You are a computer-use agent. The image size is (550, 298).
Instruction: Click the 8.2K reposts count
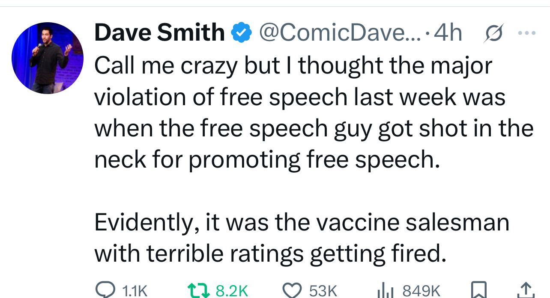click(x=232, y=291)
